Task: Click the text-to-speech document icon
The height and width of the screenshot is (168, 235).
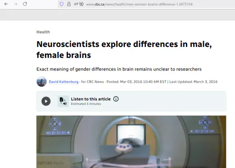Action: pos(63,101)
